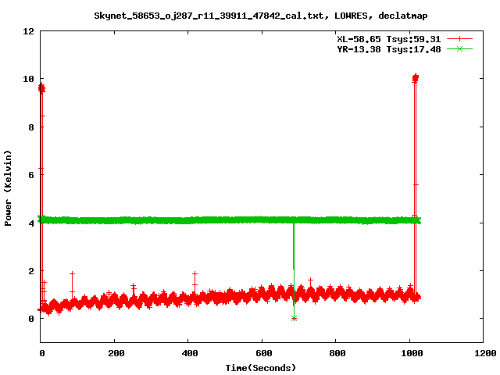
Task: Click the green data point at zero power
Action: point(294,318)
